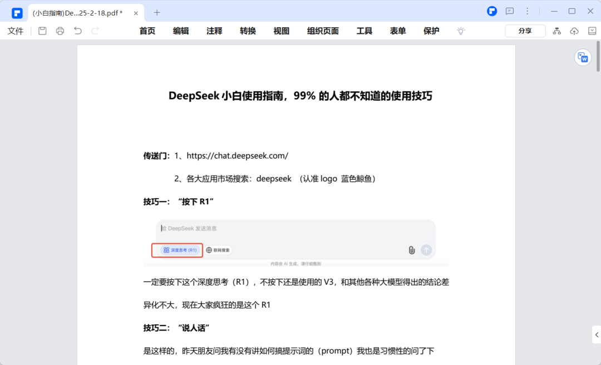Close the (小白指南)De...25-2-18.pdf tab
This screenshot has height=365, width=601.
(136, 13)
